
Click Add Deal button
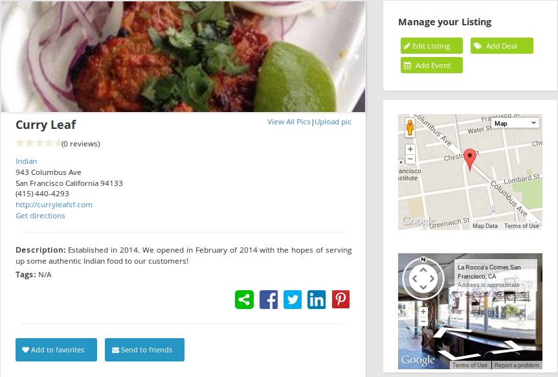tap(502, 46)
